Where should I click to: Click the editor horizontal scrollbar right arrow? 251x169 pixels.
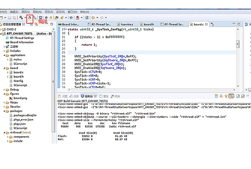pos(234,90)
